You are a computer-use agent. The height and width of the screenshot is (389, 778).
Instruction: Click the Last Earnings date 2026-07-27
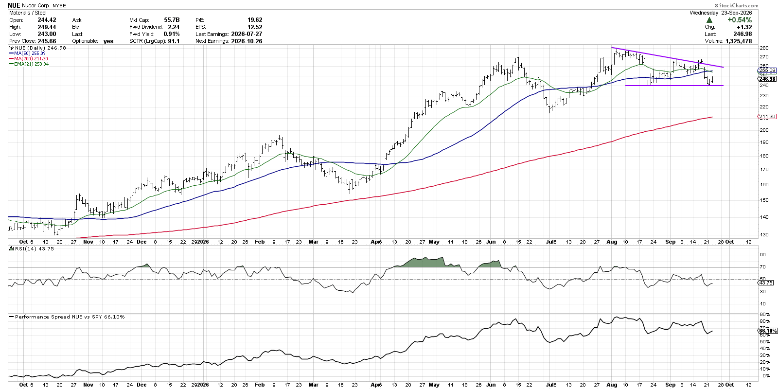pos(247,34)
